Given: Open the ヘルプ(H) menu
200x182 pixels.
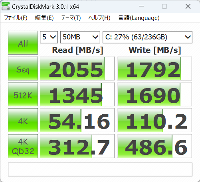Looking at the screenshot, I should (99, 18).
